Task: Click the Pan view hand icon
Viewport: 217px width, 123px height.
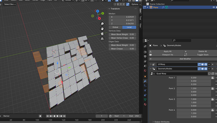Action: point(102,29)
